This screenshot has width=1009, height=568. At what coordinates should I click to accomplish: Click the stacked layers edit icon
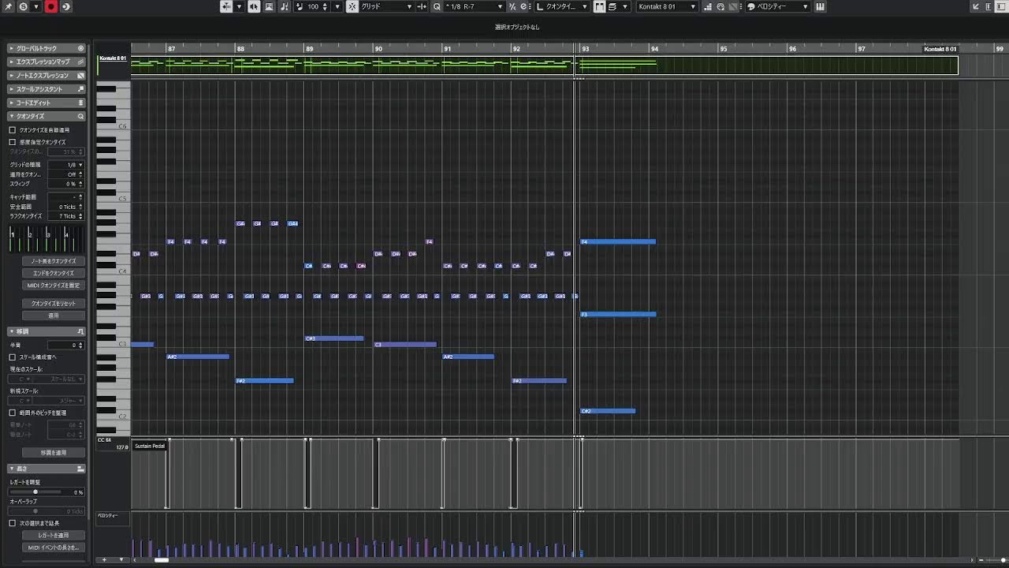coord(612,6)
